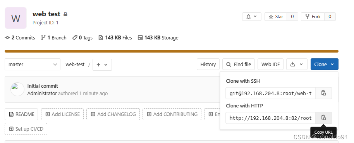Click the project avatar W thumbnail

pyautogui.click(x=15, y=18)
